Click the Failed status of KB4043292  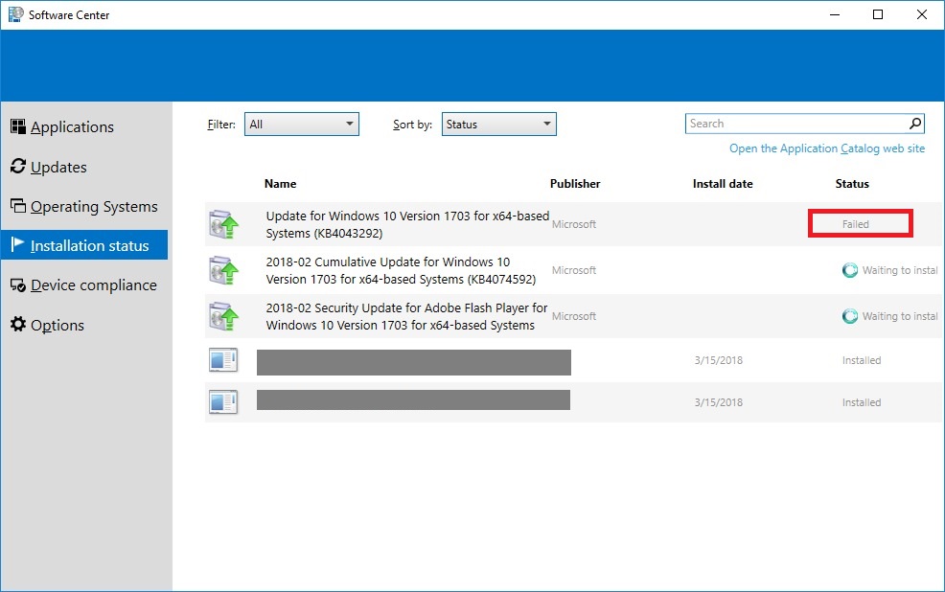coord(856,224)
